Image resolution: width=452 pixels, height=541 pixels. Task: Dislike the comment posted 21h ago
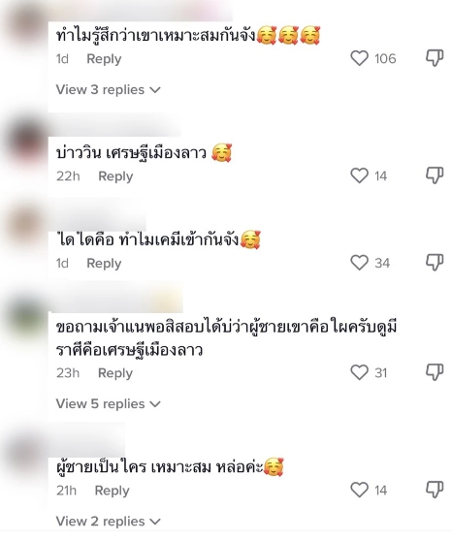(x=434, y=490)
